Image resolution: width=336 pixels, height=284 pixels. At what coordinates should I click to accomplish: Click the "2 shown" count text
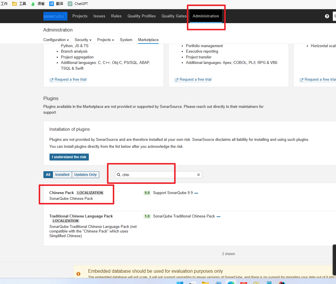pos(228,254)
